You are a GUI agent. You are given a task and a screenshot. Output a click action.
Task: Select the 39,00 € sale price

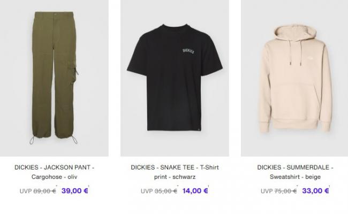(x=75, y=190)
